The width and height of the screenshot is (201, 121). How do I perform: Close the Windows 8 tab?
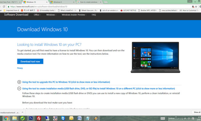pos(74,2)
